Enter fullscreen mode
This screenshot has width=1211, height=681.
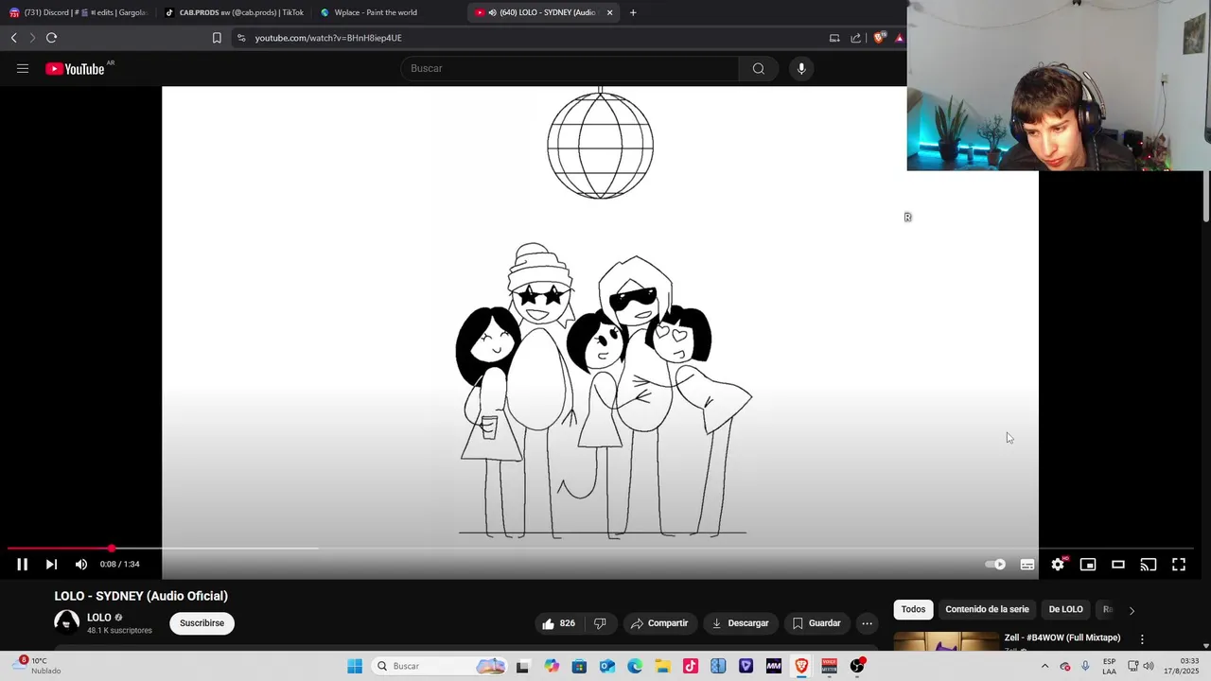tap(1179, 565)
